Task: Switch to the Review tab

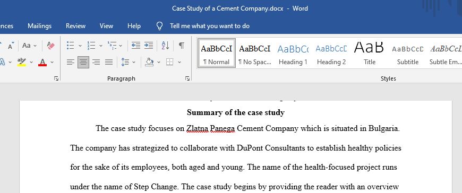Action: coord(75,26)
